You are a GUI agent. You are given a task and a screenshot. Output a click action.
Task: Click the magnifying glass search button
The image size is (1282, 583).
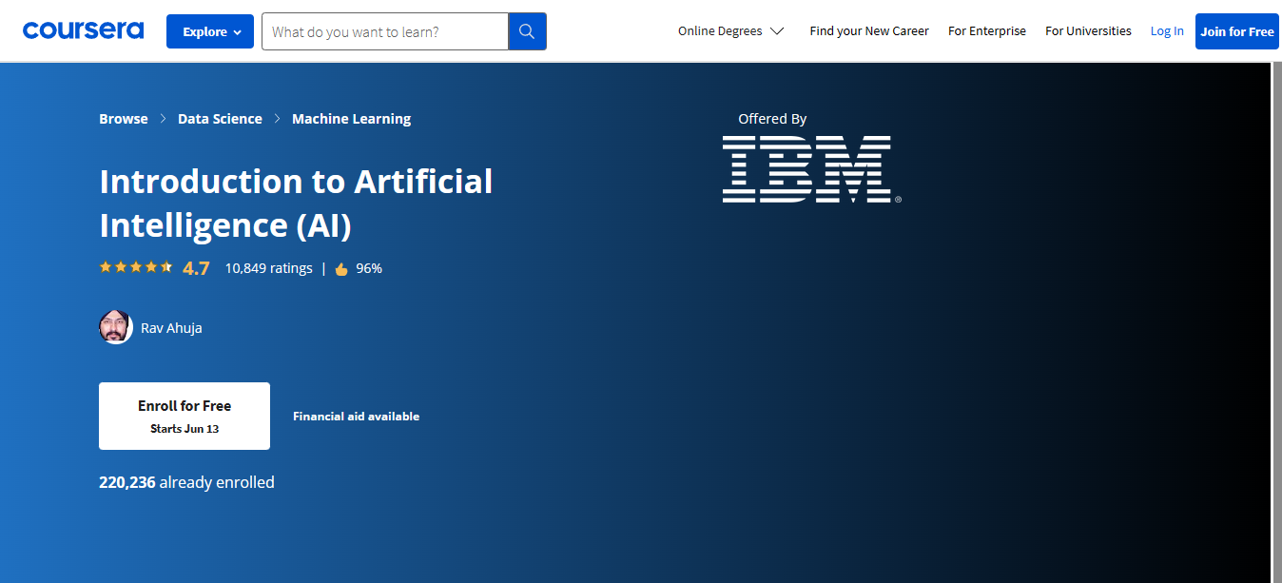(527, 31)
